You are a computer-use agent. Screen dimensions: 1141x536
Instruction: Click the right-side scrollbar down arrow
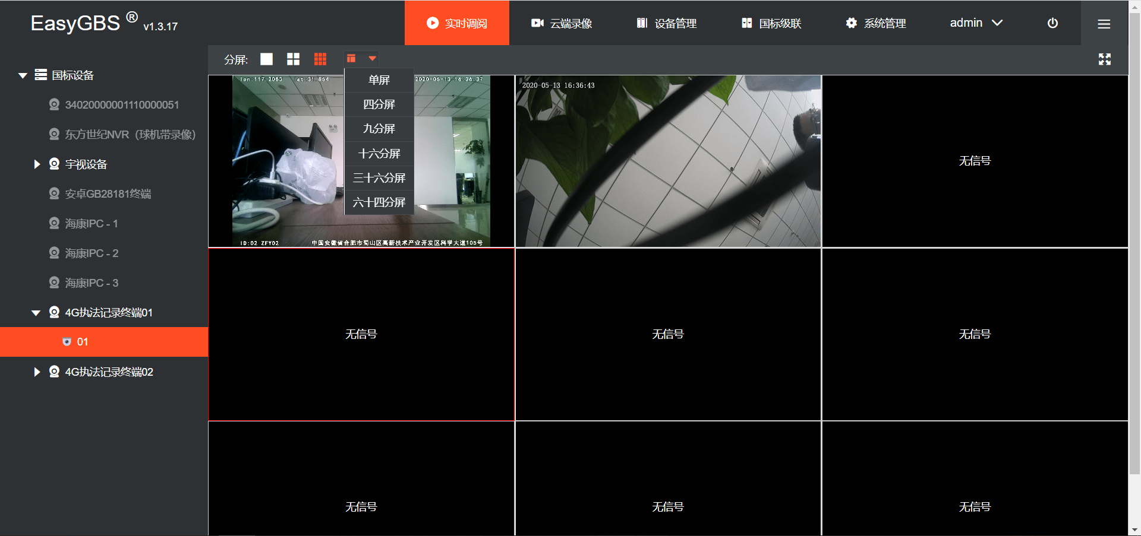pos(1136,530)
